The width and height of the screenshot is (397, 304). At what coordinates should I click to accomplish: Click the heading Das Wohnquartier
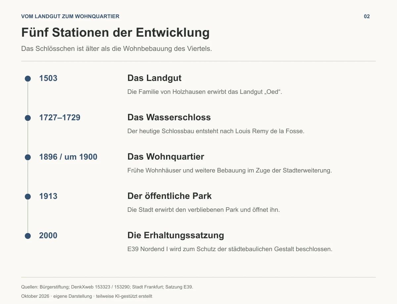pos(166,157)
